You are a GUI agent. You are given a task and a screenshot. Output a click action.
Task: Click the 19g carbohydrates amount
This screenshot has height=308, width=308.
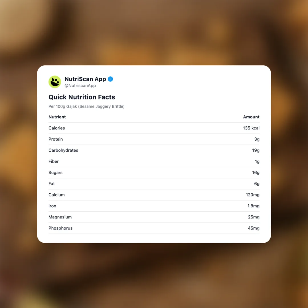[256, 150]
